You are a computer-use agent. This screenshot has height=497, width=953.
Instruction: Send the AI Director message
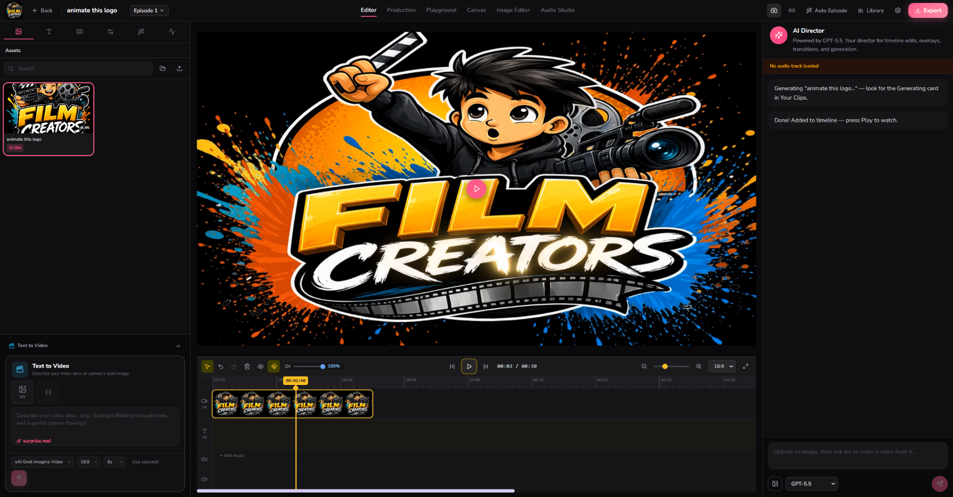pyautogui.click(x=940, y=484)
